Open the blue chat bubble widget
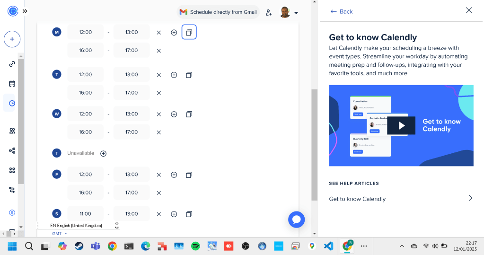The height and width of the screenshot is (255, 484). [296, 220]
